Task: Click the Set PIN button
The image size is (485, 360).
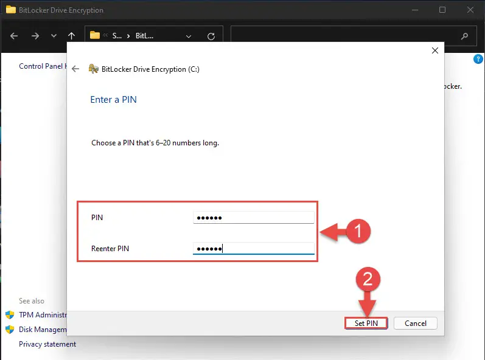Action: pyautogui.click(x=366, y=324)
